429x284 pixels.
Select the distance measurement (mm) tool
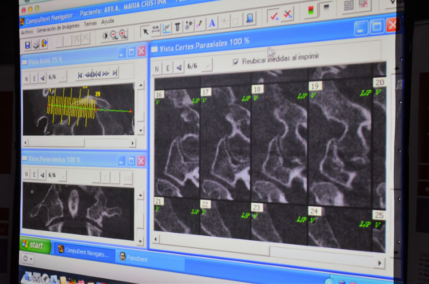156,30
